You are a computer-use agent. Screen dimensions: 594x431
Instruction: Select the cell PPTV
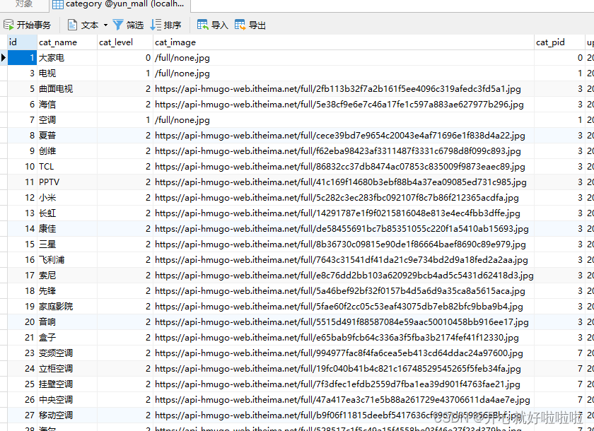[67, 182]
